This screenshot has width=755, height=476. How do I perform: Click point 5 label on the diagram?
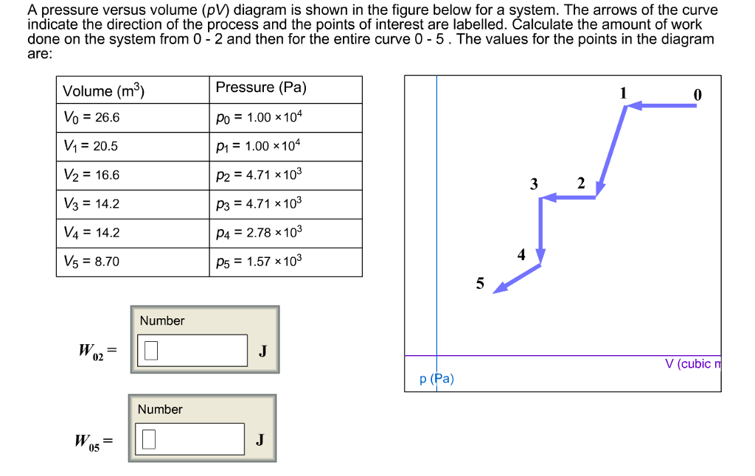[x=480, y=284]
